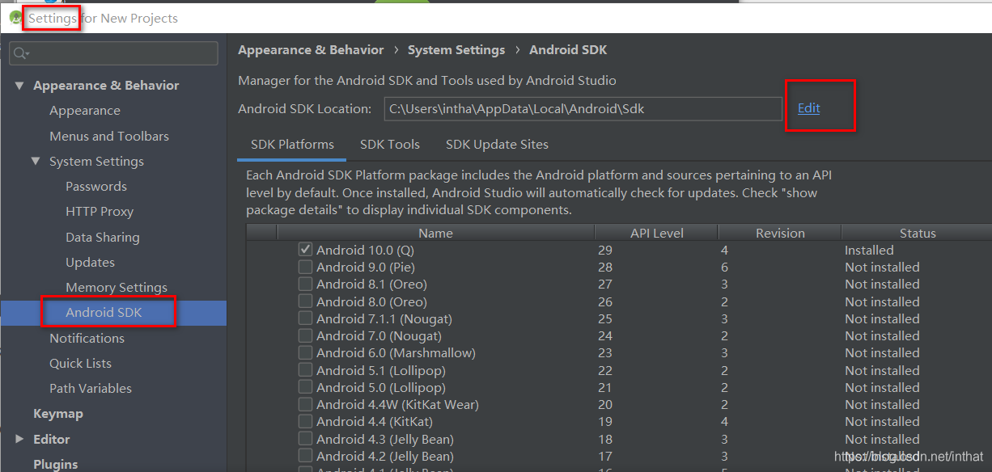Click the Android Studio logo in title bar
This screenshot has width=992, height=472.
[15, 18]
